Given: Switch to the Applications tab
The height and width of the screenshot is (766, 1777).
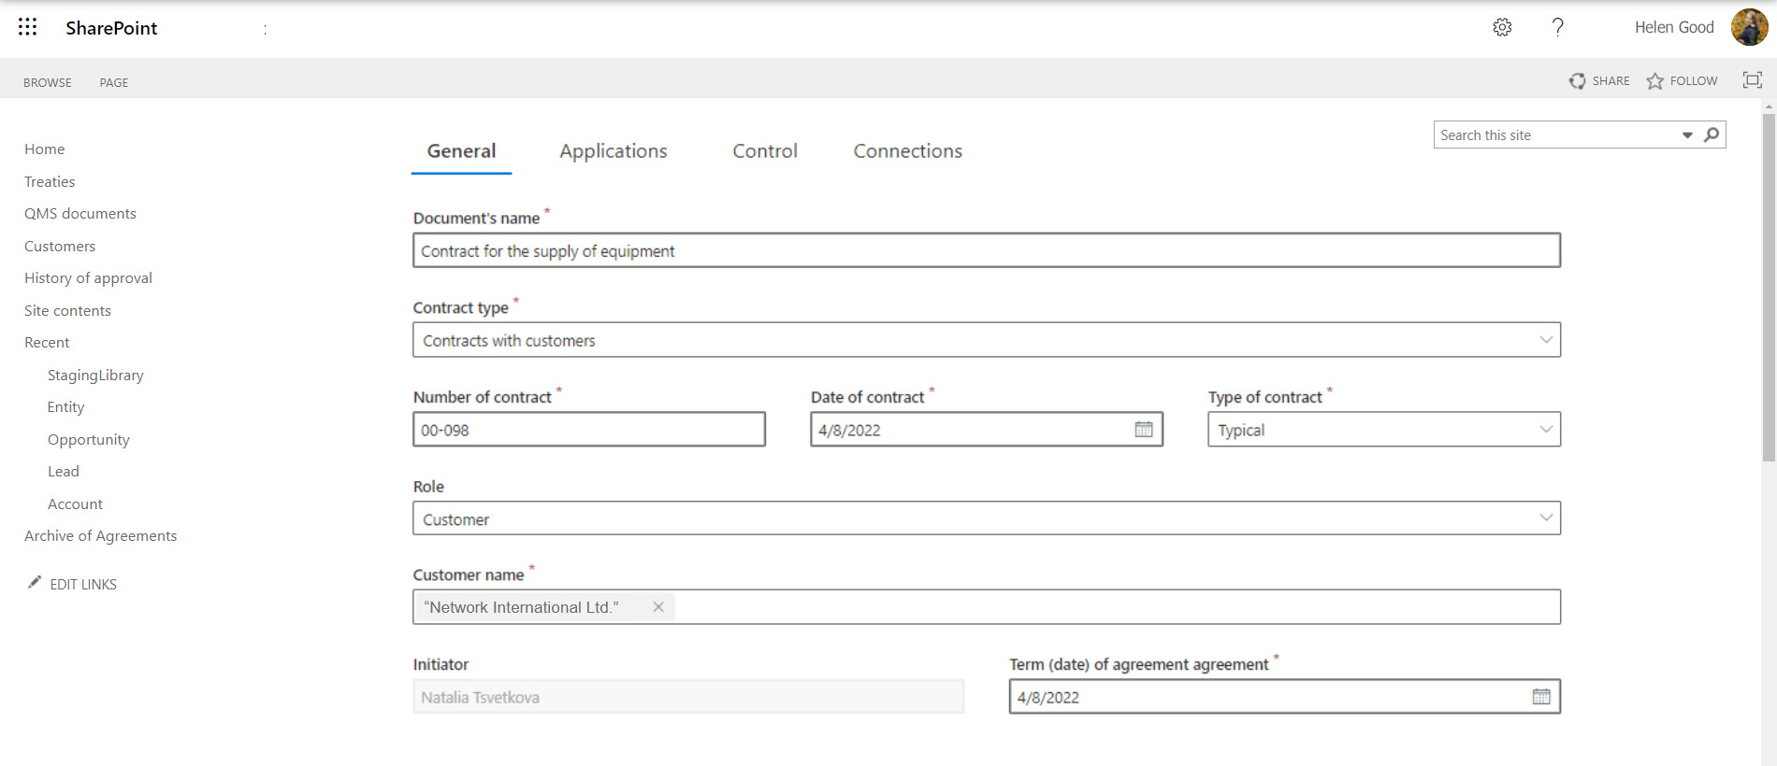Looking at the screenshot, I should pyautogui.click(x=613, y=151).
